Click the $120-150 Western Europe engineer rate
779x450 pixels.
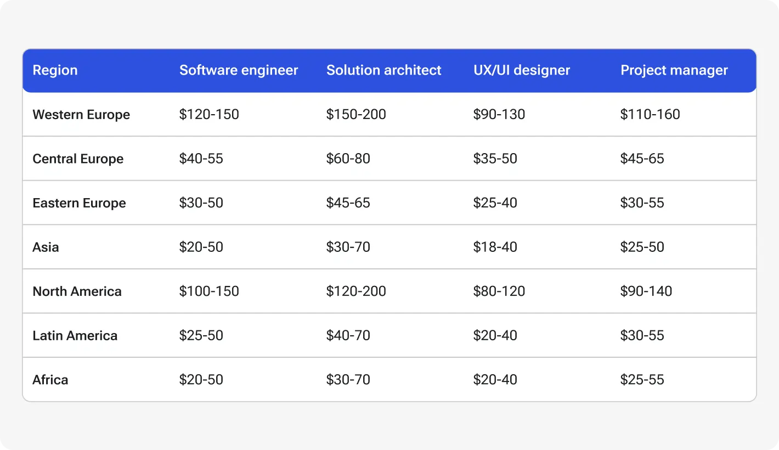tap(209, 114)
